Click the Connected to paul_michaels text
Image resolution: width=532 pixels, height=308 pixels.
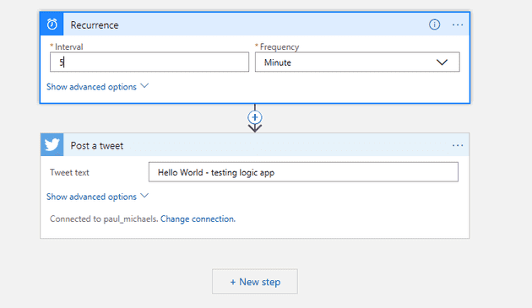click(x=104, y=219)
